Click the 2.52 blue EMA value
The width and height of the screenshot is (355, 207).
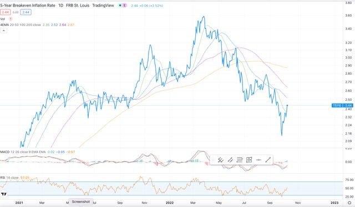(54, 25)
